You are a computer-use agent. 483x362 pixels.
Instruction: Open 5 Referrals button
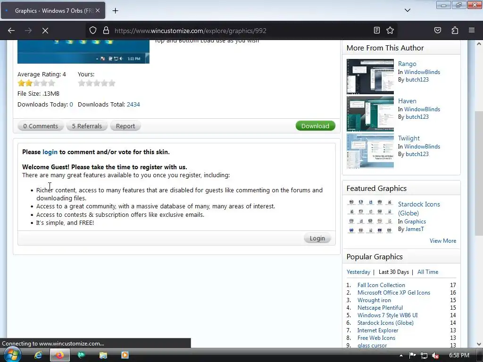87,126
